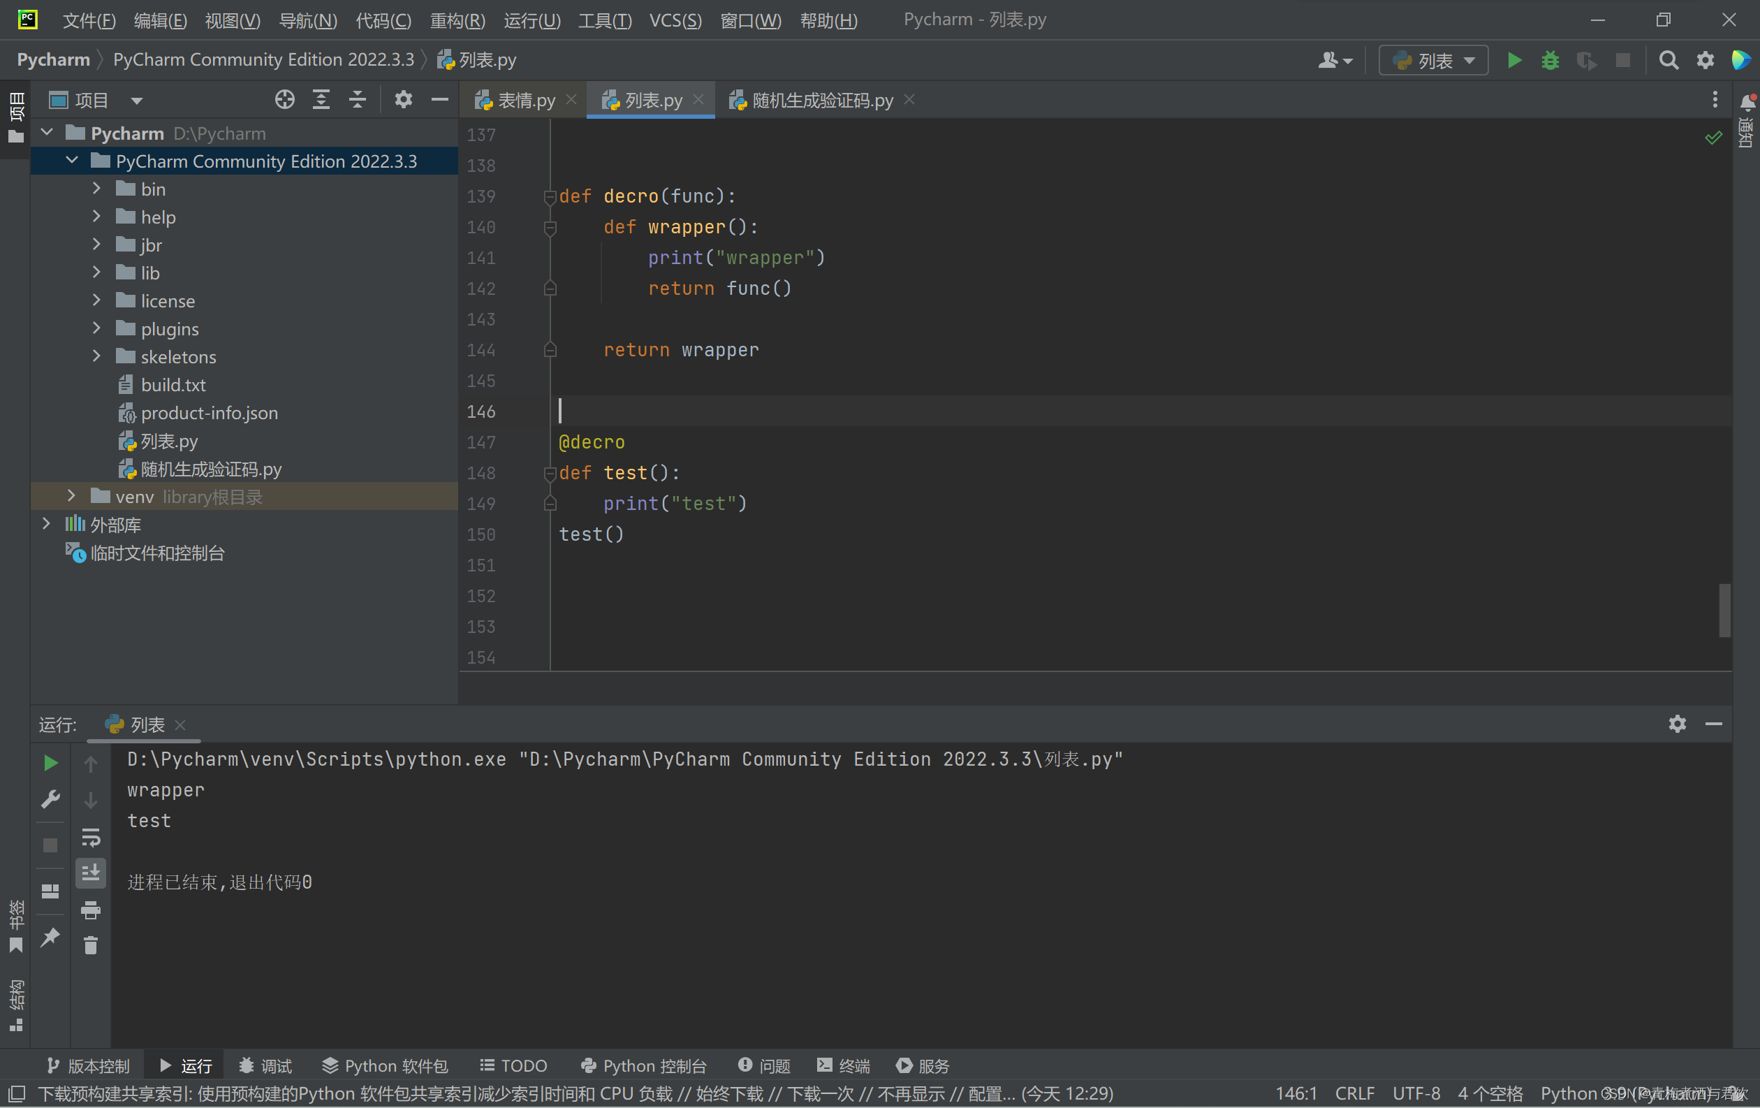Viewport: 1760px width, 1108px height.
Task: Open the 文件(F) menu
Action: 89,20
